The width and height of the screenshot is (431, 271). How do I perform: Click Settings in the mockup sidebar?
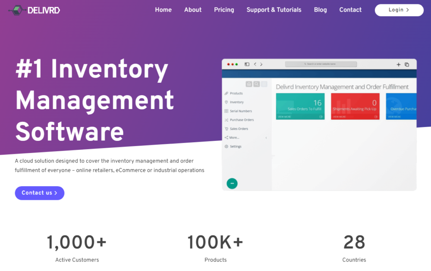233,146
